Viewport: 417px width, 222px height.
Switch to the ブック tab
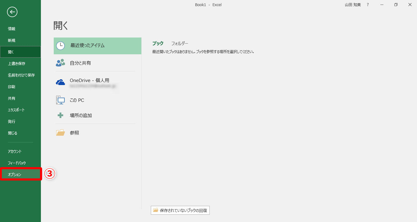click(x=158, y=43)
